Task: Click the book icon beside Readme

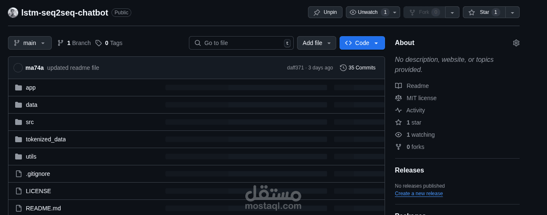Action: [x=398, y=86]
